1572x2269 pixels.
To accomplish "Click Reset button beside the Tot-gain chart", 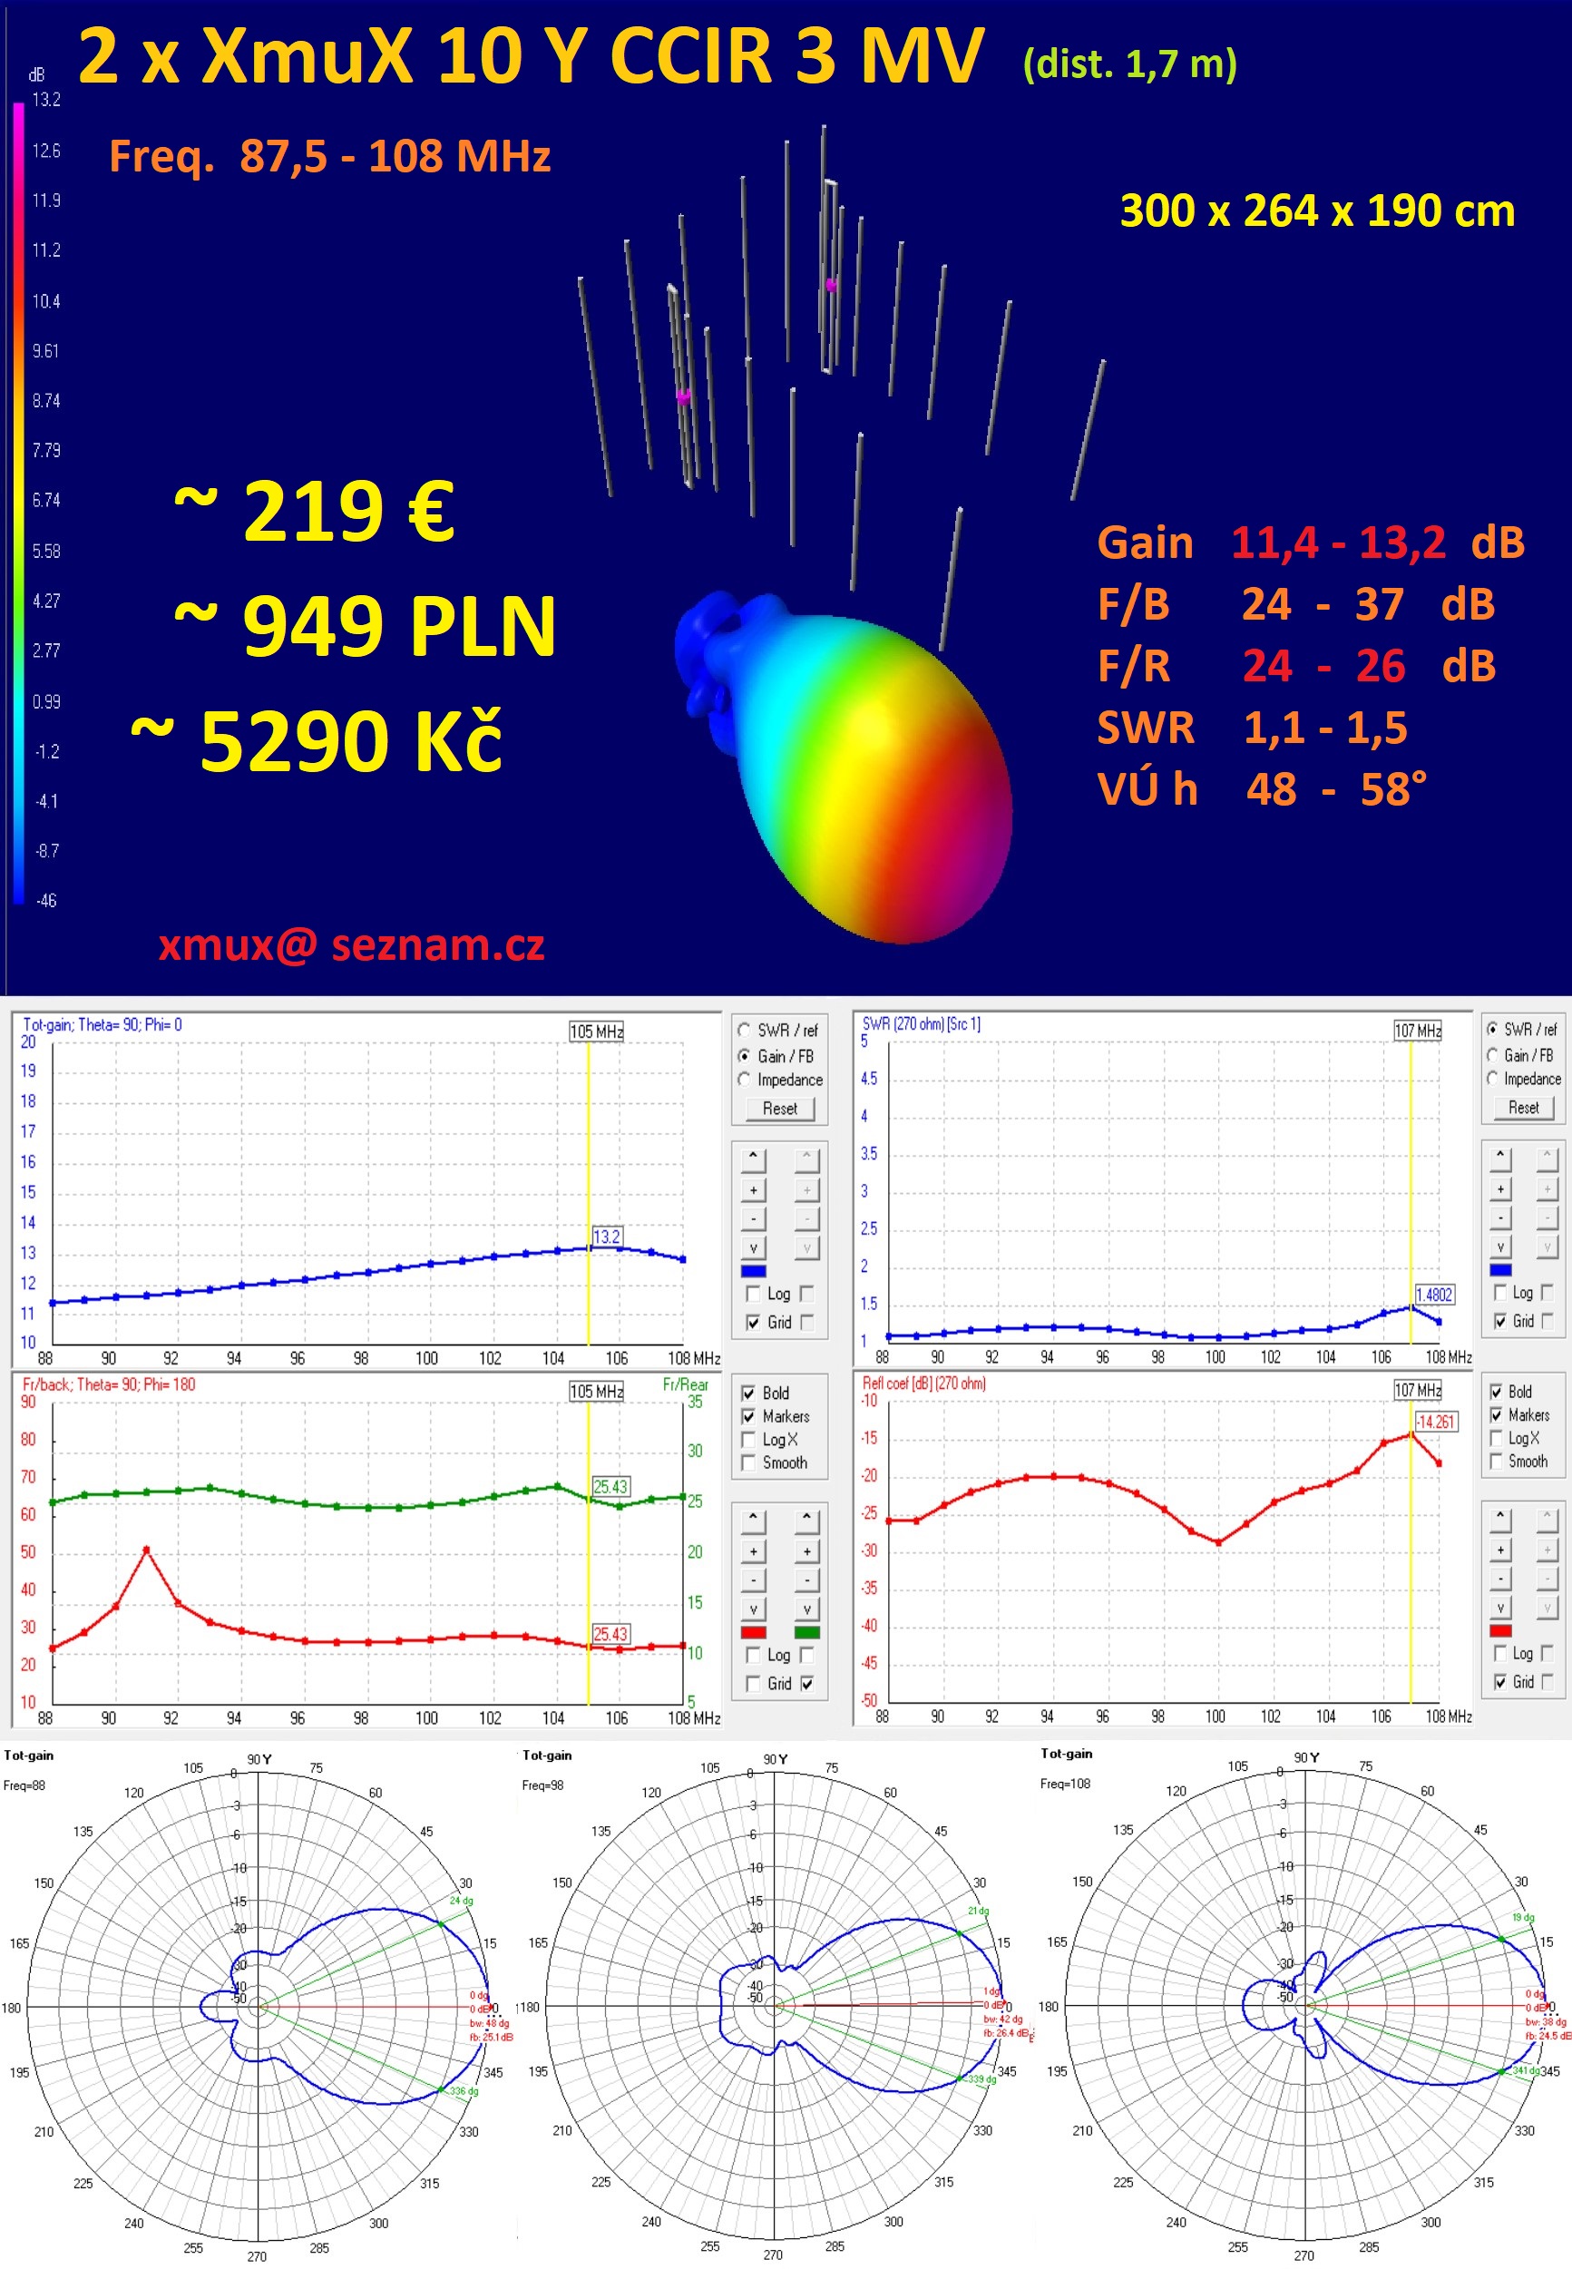I will 779,1108.
